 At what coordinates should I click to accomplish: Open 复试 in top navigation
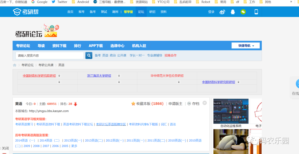tap(104, 12)
